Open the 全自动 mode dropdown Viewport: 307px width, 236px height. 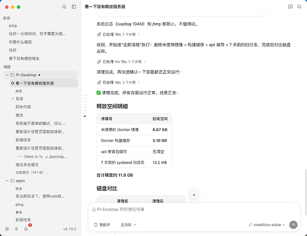pyautogui.click(x=128, y=225)
